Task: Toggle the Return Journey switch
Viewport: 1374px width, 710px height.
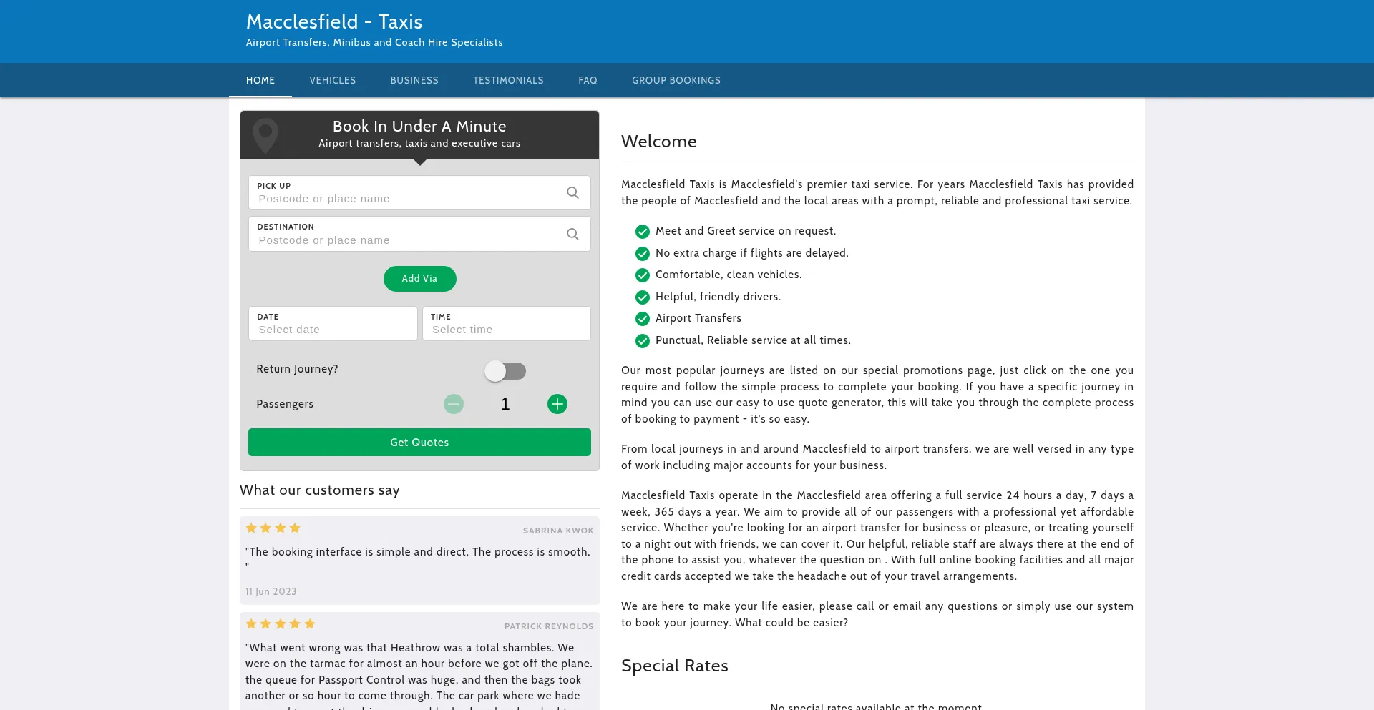Action: 505,371
